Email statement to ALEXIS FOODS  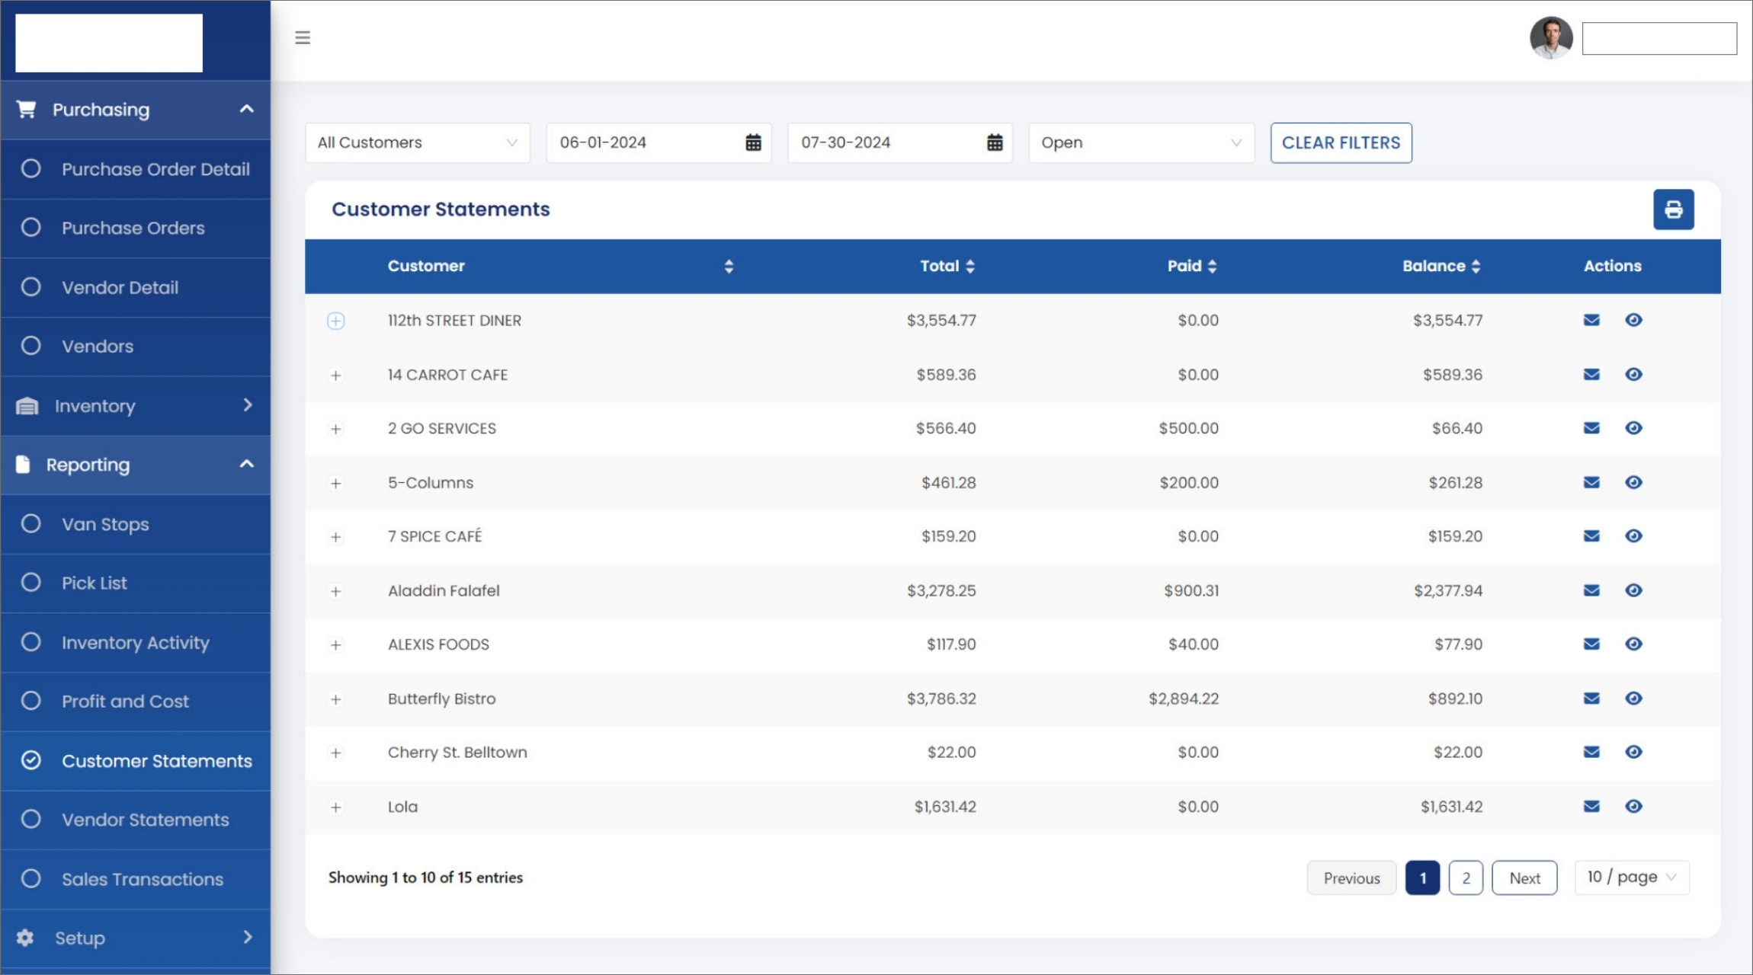(1591, 644)
